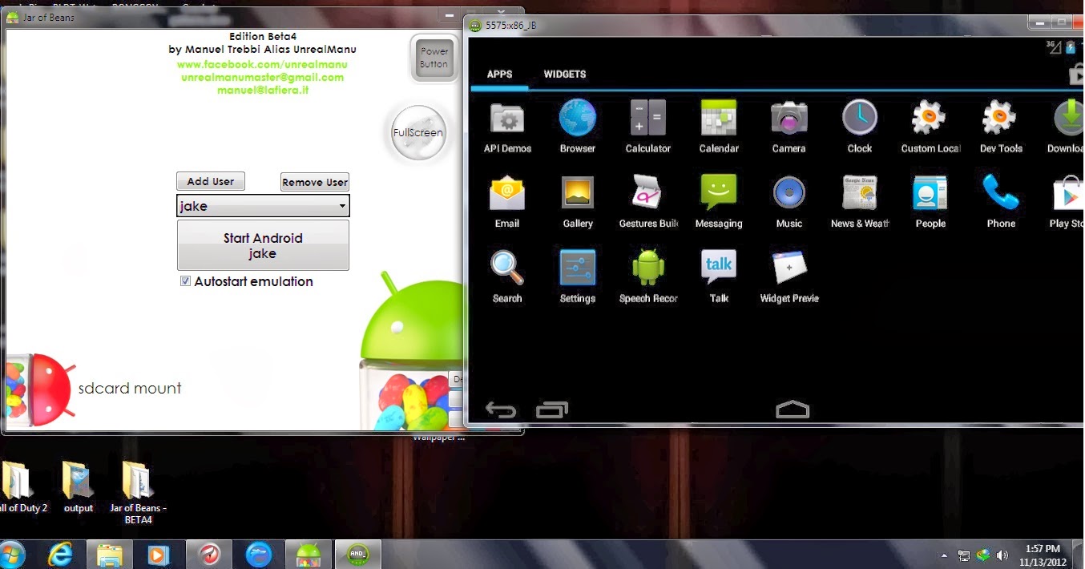Screen dimensions: 1085x569
Task: Open the Widget Preview app
Action: point(789,276)
